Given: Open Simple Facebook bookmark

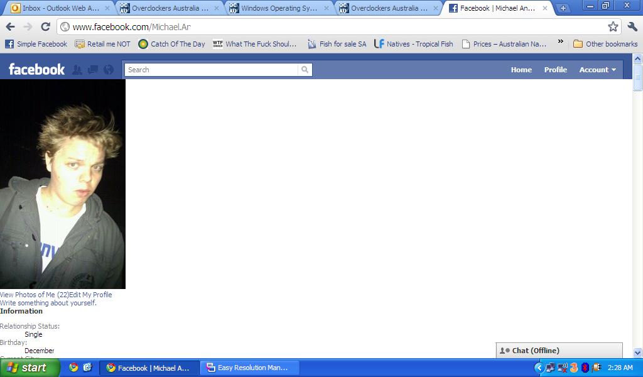Looking at the screenshot, I should 36,44.
